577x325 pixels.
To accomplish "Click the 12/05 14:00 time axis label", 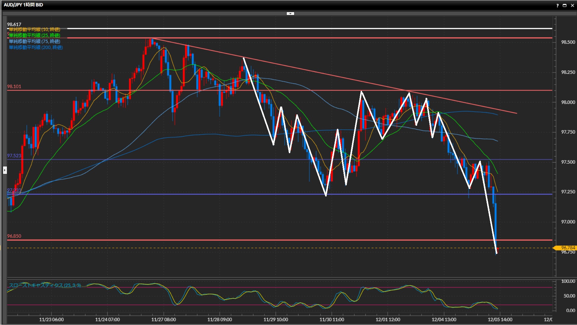I will [x=500, y=320].
